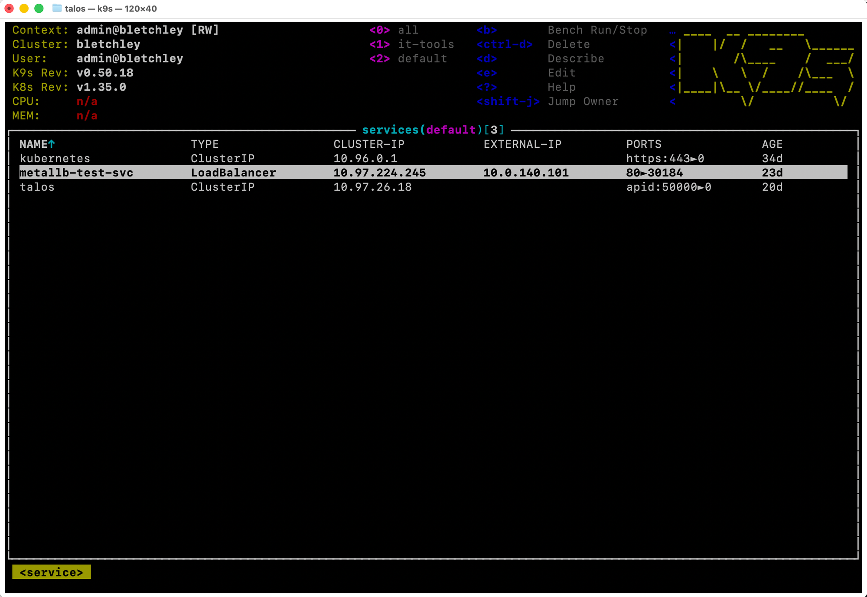Click the <service> breadcrumb at the bottom
This screenshot has height=597, width=867.
click(51, 572)
